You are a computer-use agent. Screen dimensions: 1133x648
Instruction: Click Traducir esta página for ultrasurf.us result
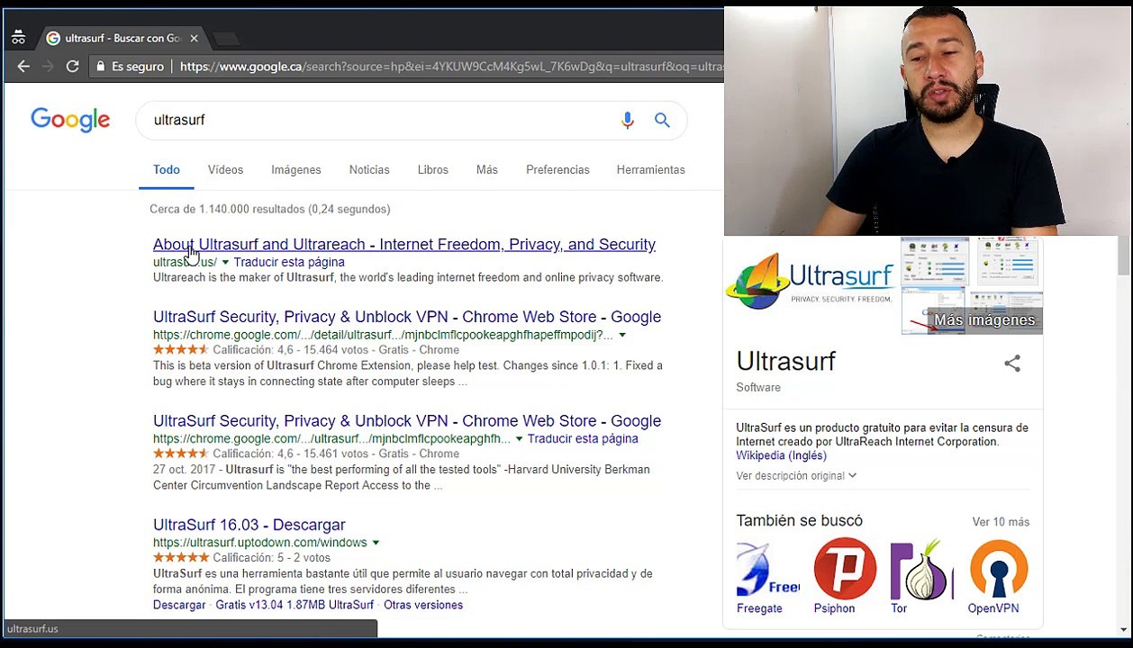pyautogui.click(x=289, y=262)
